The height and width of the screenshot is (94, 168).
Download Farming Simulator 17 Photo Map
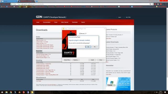coord(43,73)
